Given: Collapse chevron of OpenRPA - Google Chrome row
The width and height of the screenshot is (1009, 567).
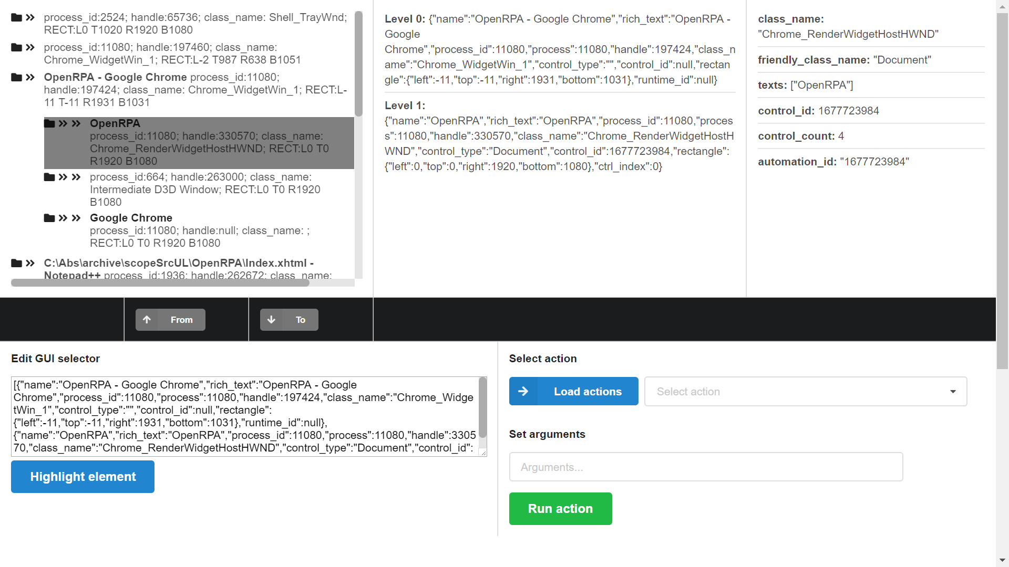Looking at the screenshot, I should pos(30,77).
